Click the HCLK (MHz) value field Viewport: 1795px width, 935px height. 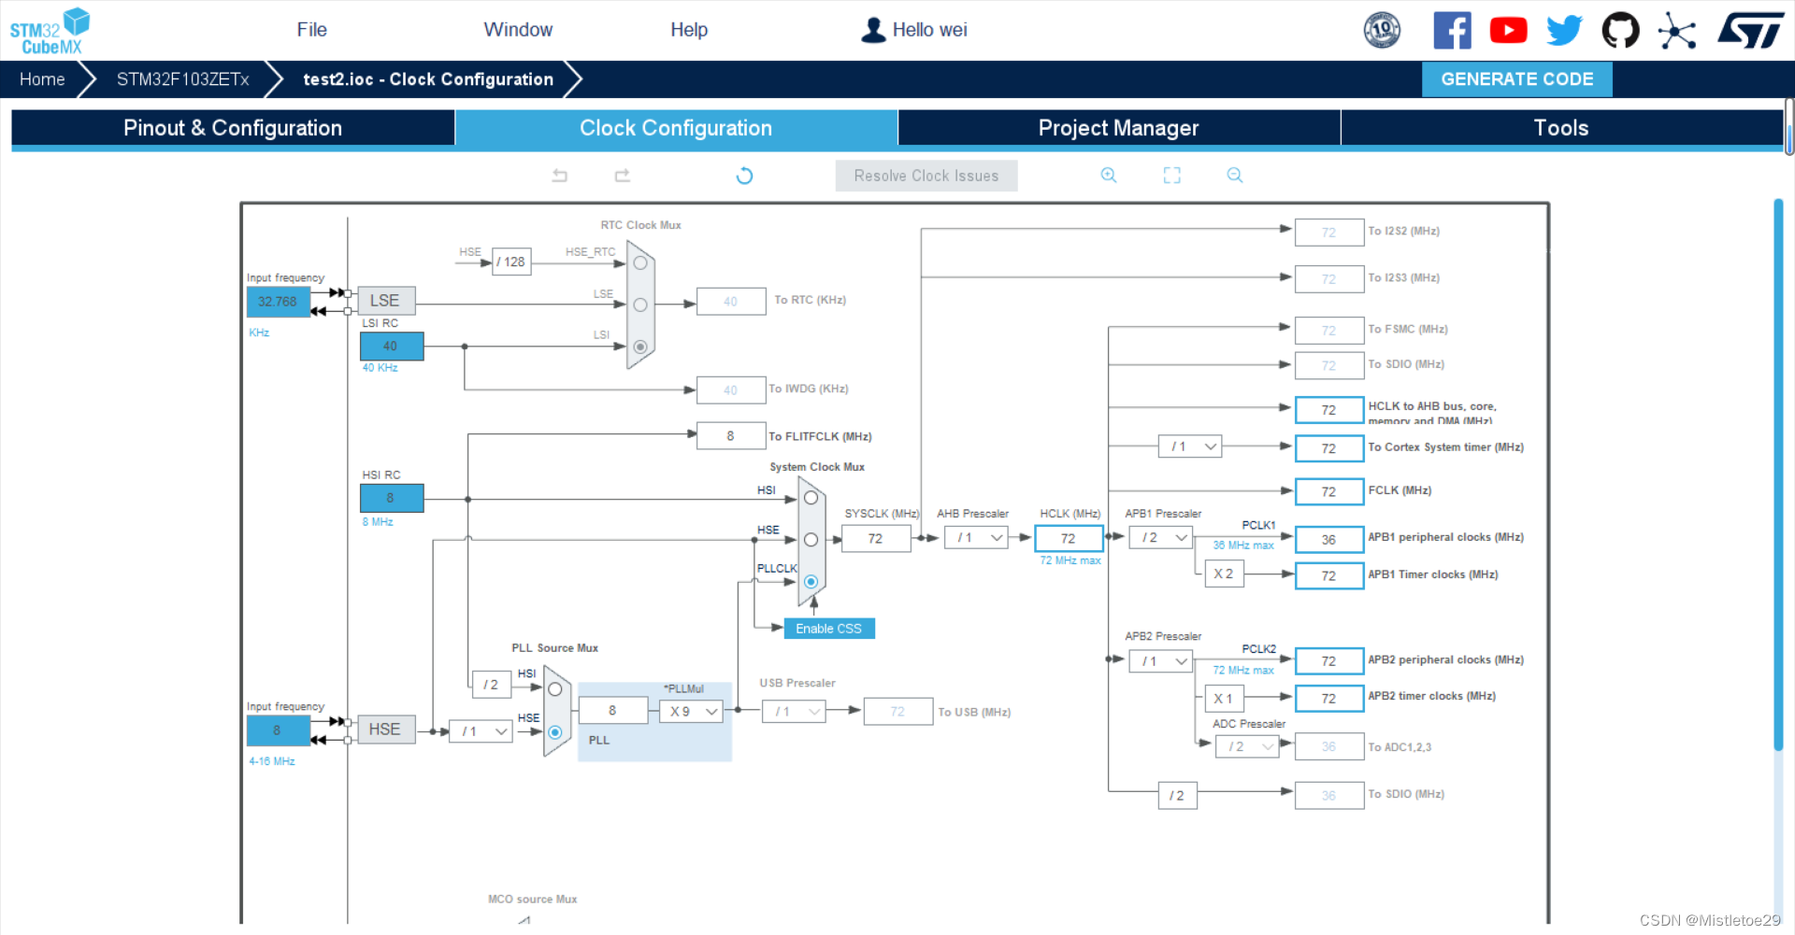[1069, 539]
